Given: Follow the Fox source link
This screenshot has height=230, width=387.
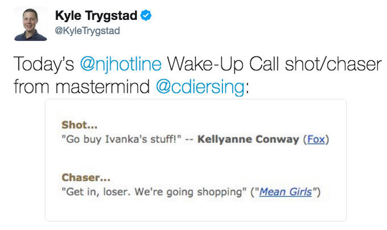Looking at the screenshot, I should (316, 139).
